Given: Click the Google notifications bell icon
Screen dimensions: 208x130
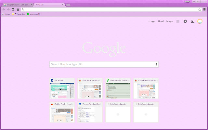Looking at the screenshot, I should click(x=185, y=21).
